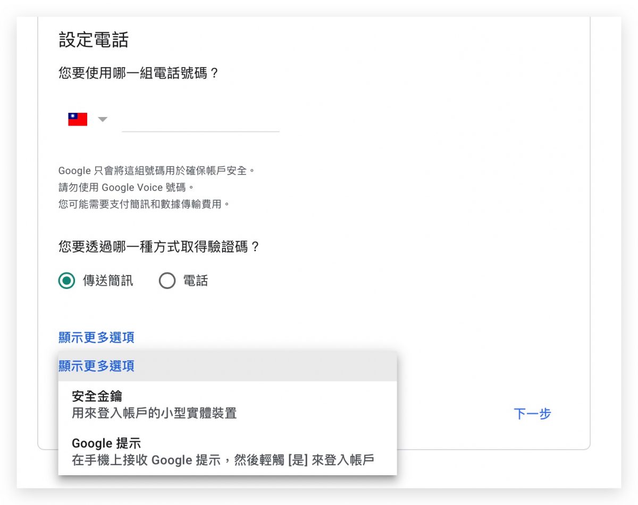Click the 您可能需要支付簡訊和數據傳輸費用。 note
Image resolution: width=638 pixels, height=505 pixels.
click(144, 204)
